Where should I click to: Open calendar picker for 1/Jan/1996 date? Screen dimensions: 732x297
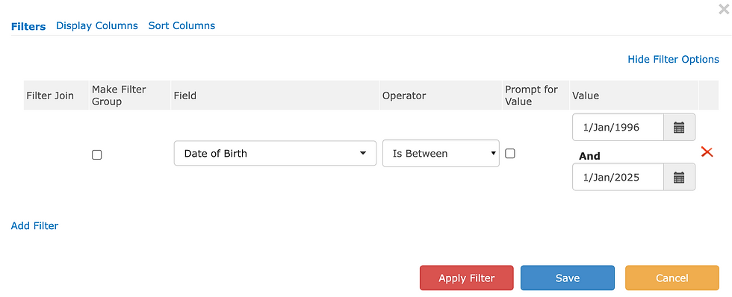(x=679, y=128)
